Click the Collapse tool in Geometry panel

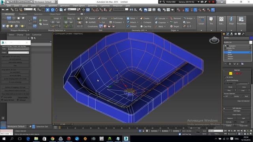coord(146,22)
